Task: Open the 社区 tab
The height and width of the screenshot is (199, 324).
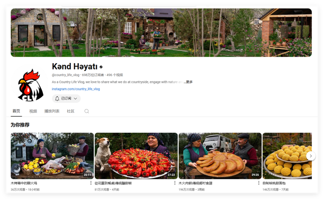Action: 70,111
